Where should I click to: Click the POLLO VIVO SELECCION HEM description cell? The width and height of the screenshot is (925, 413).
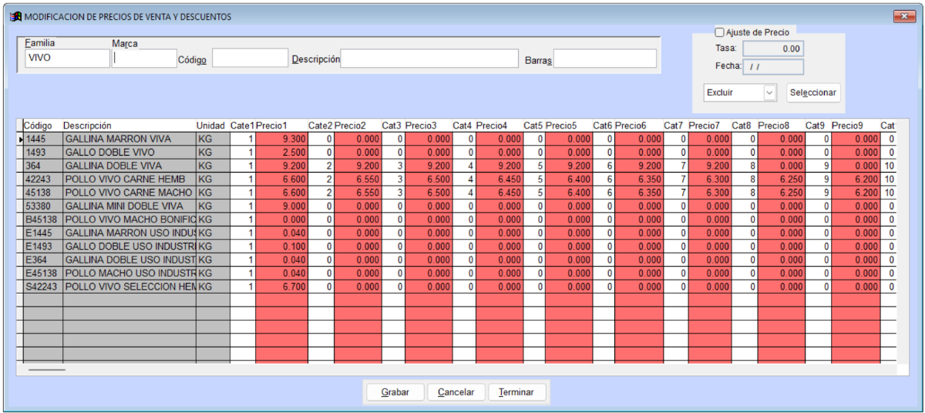129,287
